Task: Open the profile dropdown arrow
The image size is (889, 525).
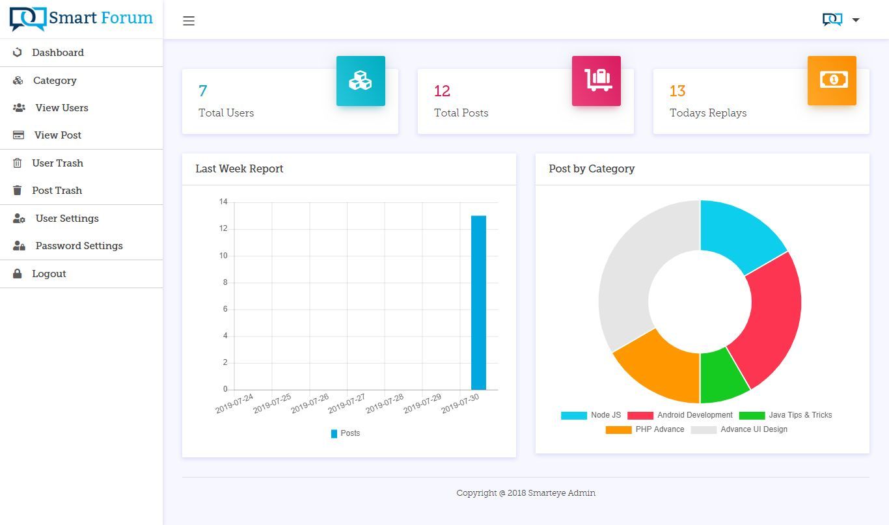Action: pyautogui.click(x=856, y=20)
